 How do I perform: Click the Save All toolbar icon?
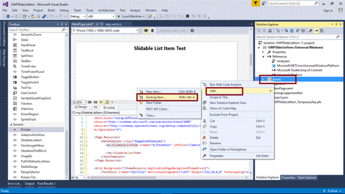tap(44, 16)
